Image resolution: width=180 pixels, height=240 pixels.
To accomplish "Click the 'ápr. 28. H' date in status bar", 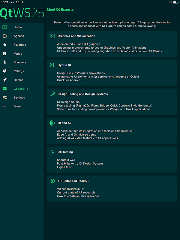I will (16, 2).
